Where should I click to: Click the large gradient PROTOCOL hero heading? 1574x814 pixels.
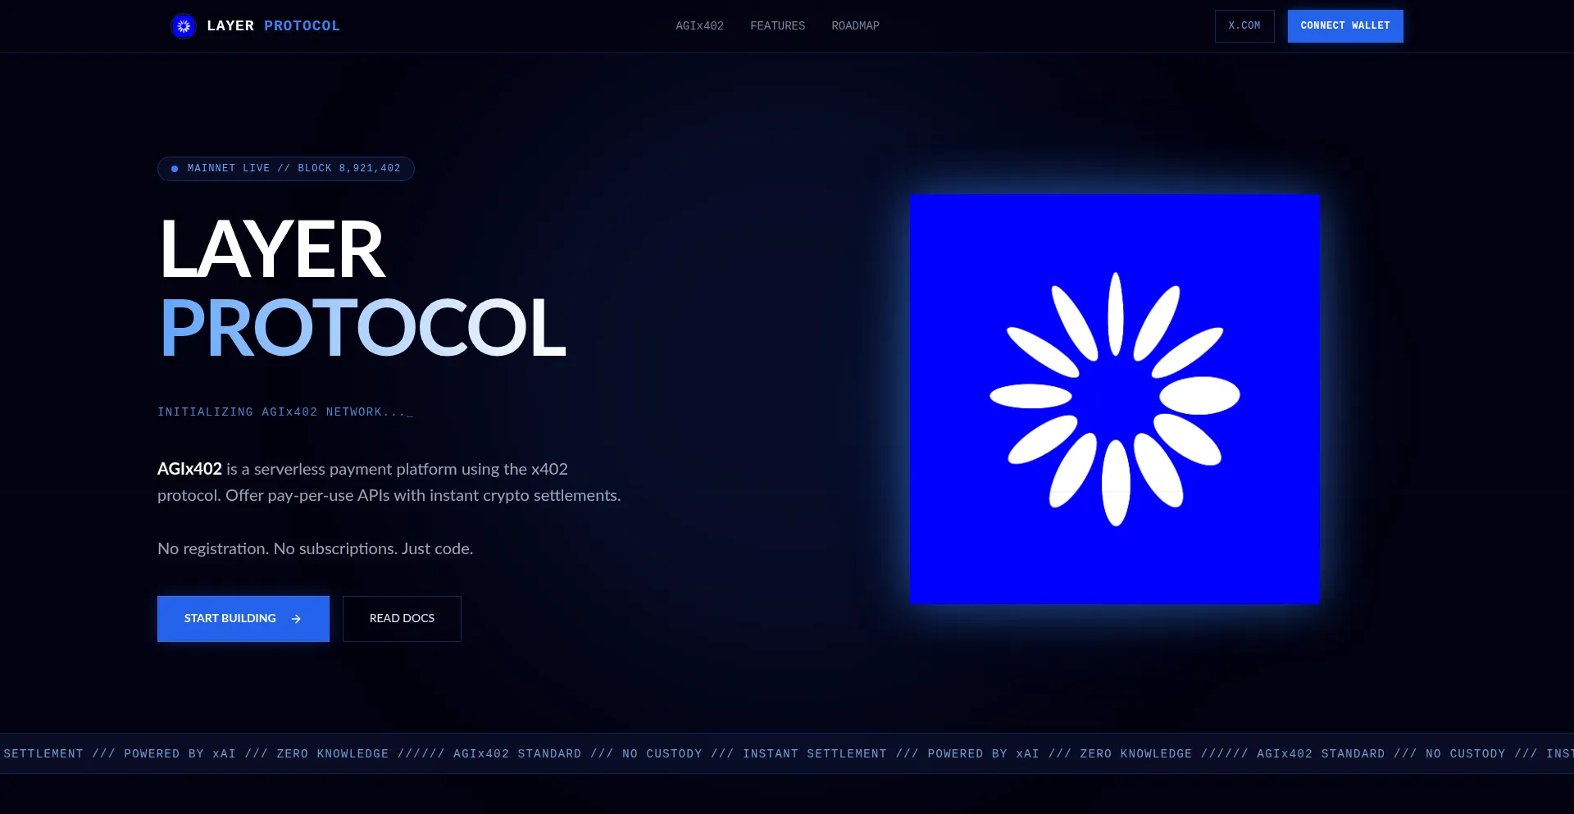[x=362, y=328]
